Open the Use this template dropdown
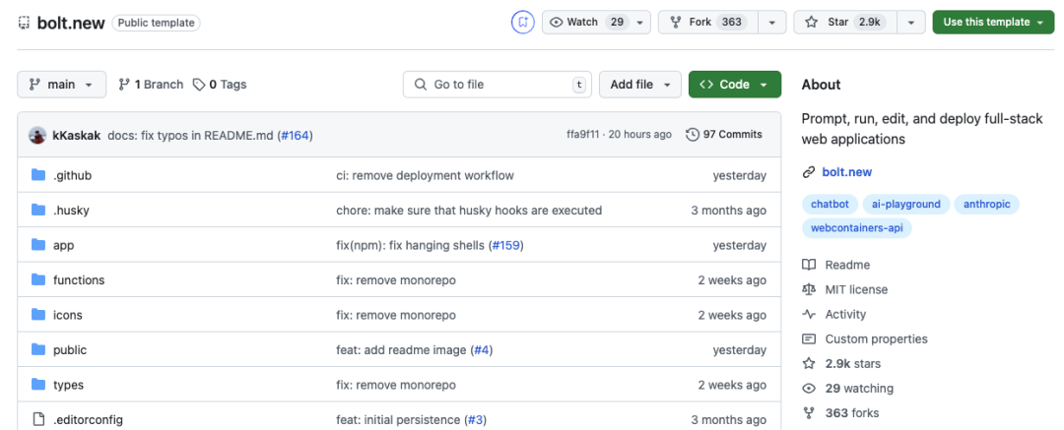 tap(993, 23)
